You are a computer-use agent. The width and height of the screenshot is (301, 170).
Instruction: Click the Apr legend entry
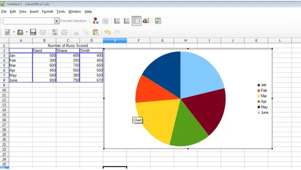[262, 102]
